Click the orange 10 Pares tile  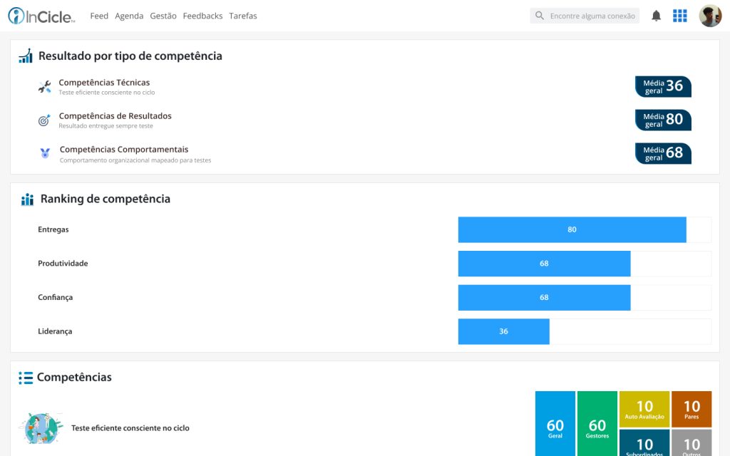pos(692,408)
